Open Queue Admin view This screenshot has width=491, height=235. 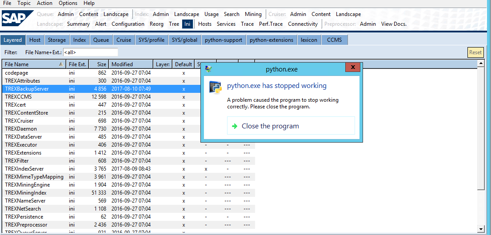coord(66,14)
